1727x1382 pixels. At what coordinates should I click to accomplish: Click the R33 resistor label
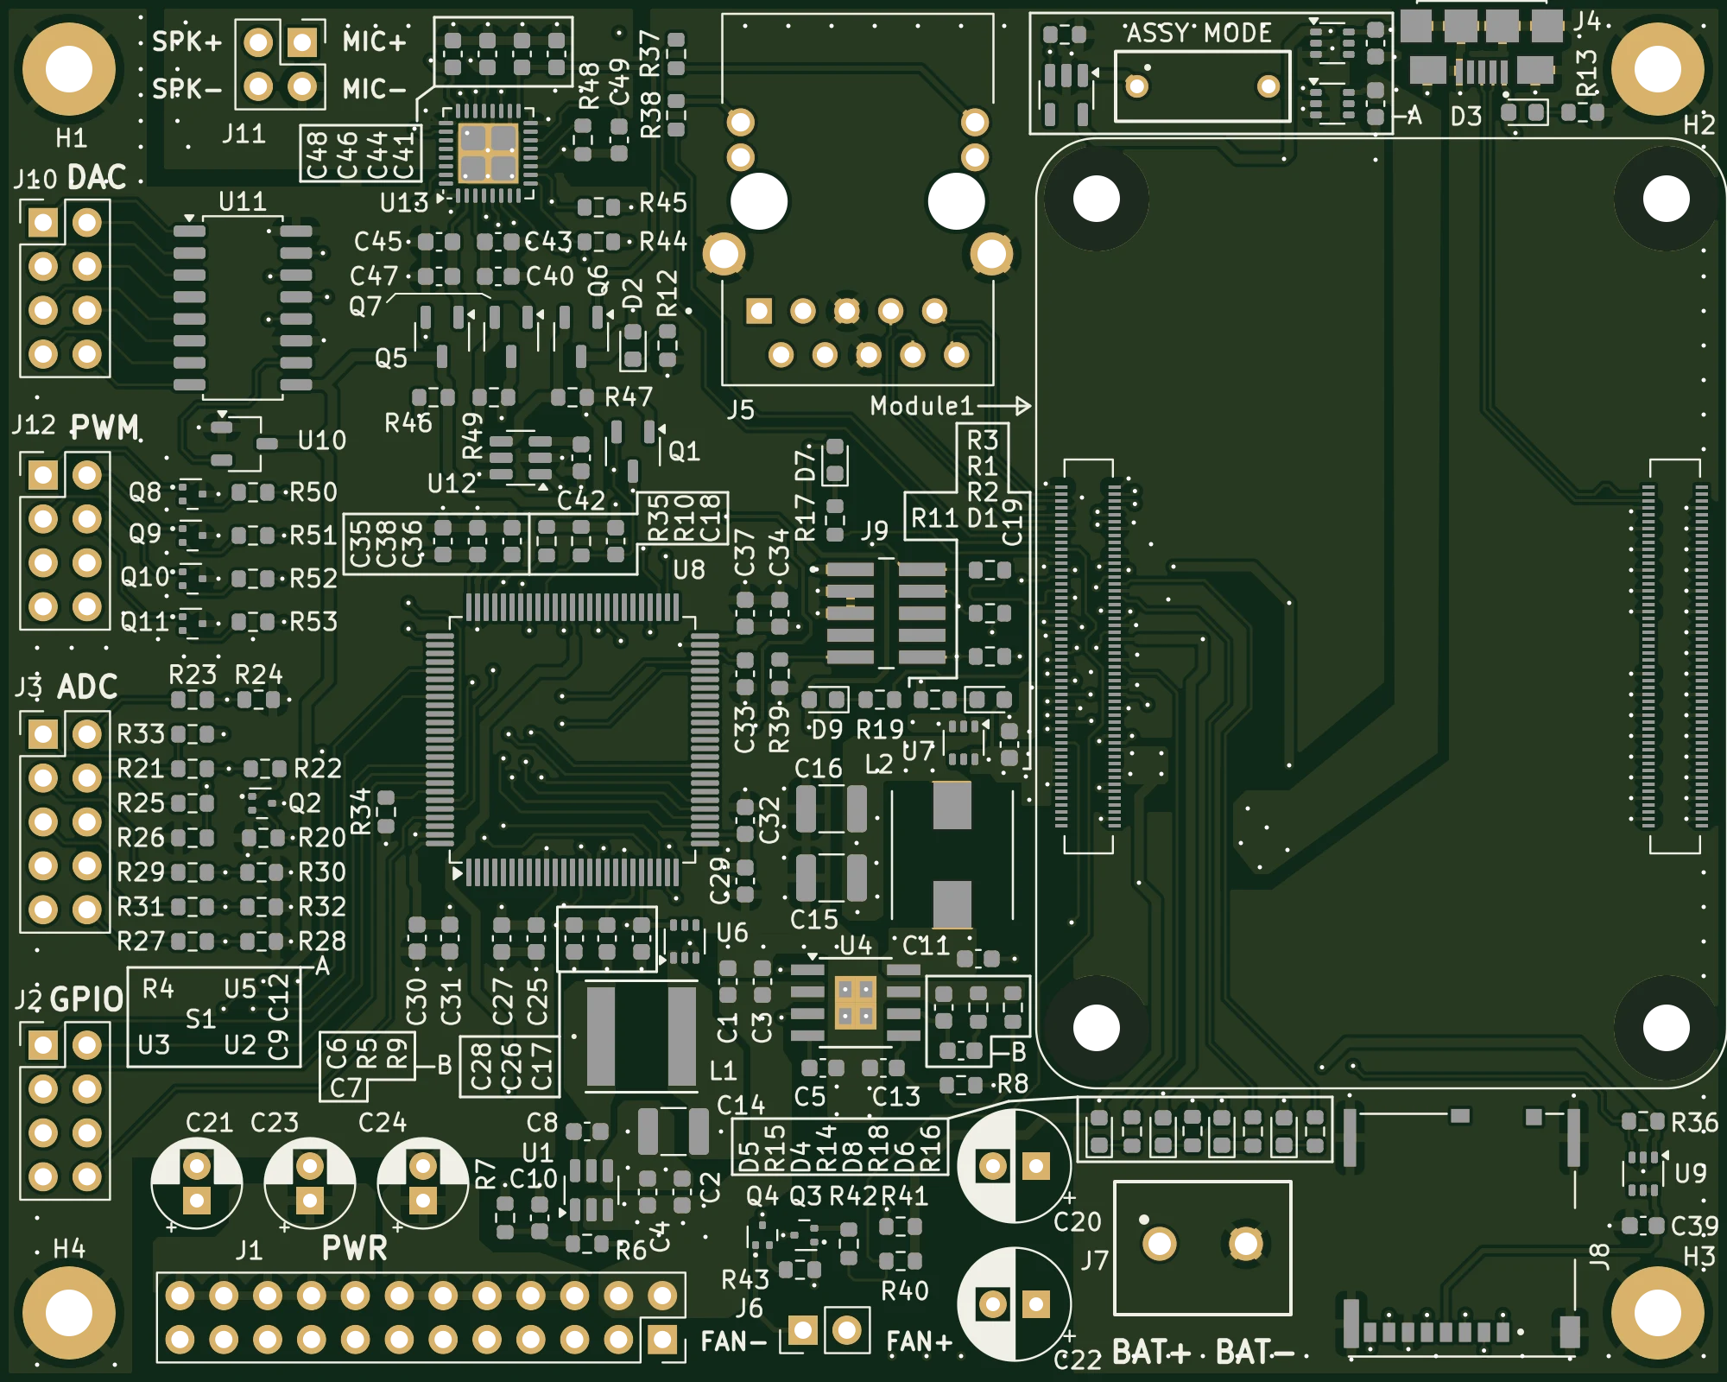coord(141,734)
